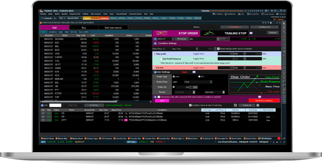
Task: Open Smart Access in the top bar
Action: click(x=267, y=14)
